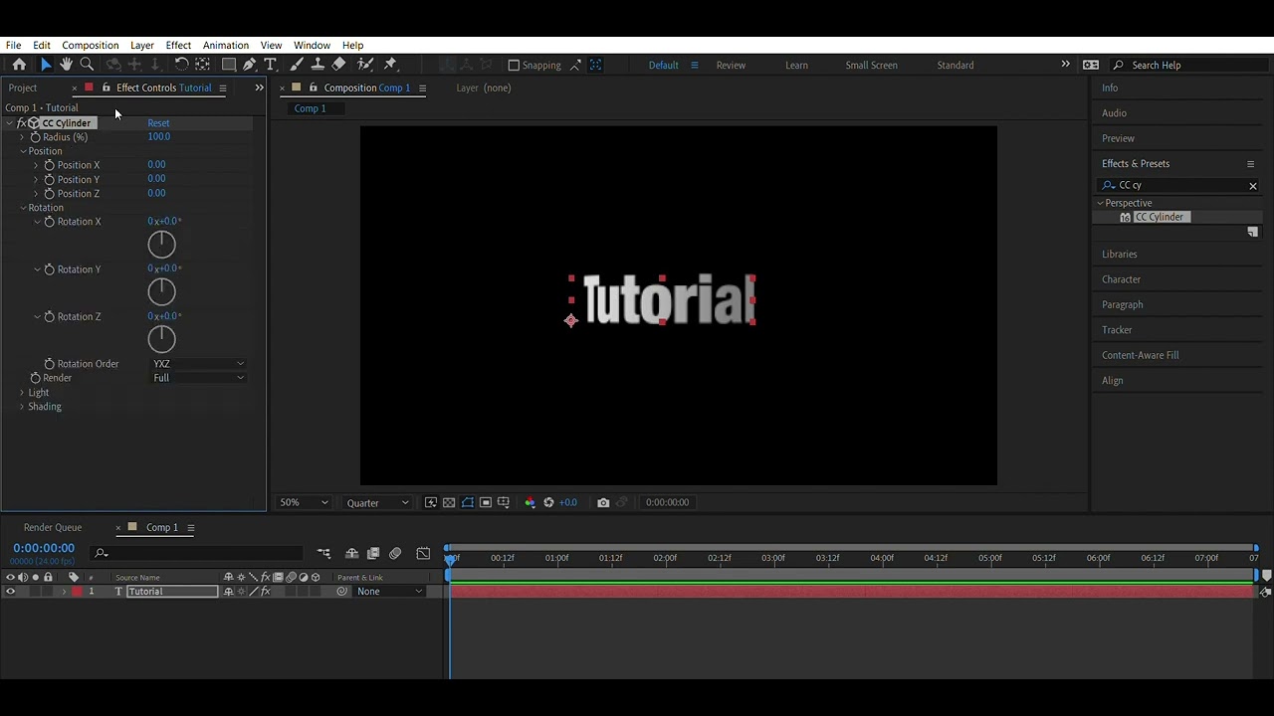Open the Animation menu
Image resolution: width=1274 pixels, height=716 pixels.
[225, 45]
